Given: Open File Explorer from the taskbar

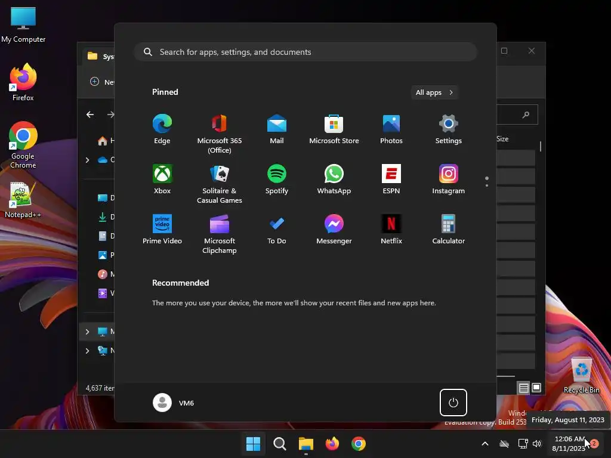Looking at the screenshot, I should click(x=306, y=444).
